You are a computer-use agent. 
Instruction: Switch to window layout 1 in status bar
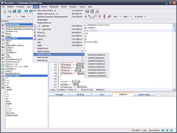[x=163, y=130]
